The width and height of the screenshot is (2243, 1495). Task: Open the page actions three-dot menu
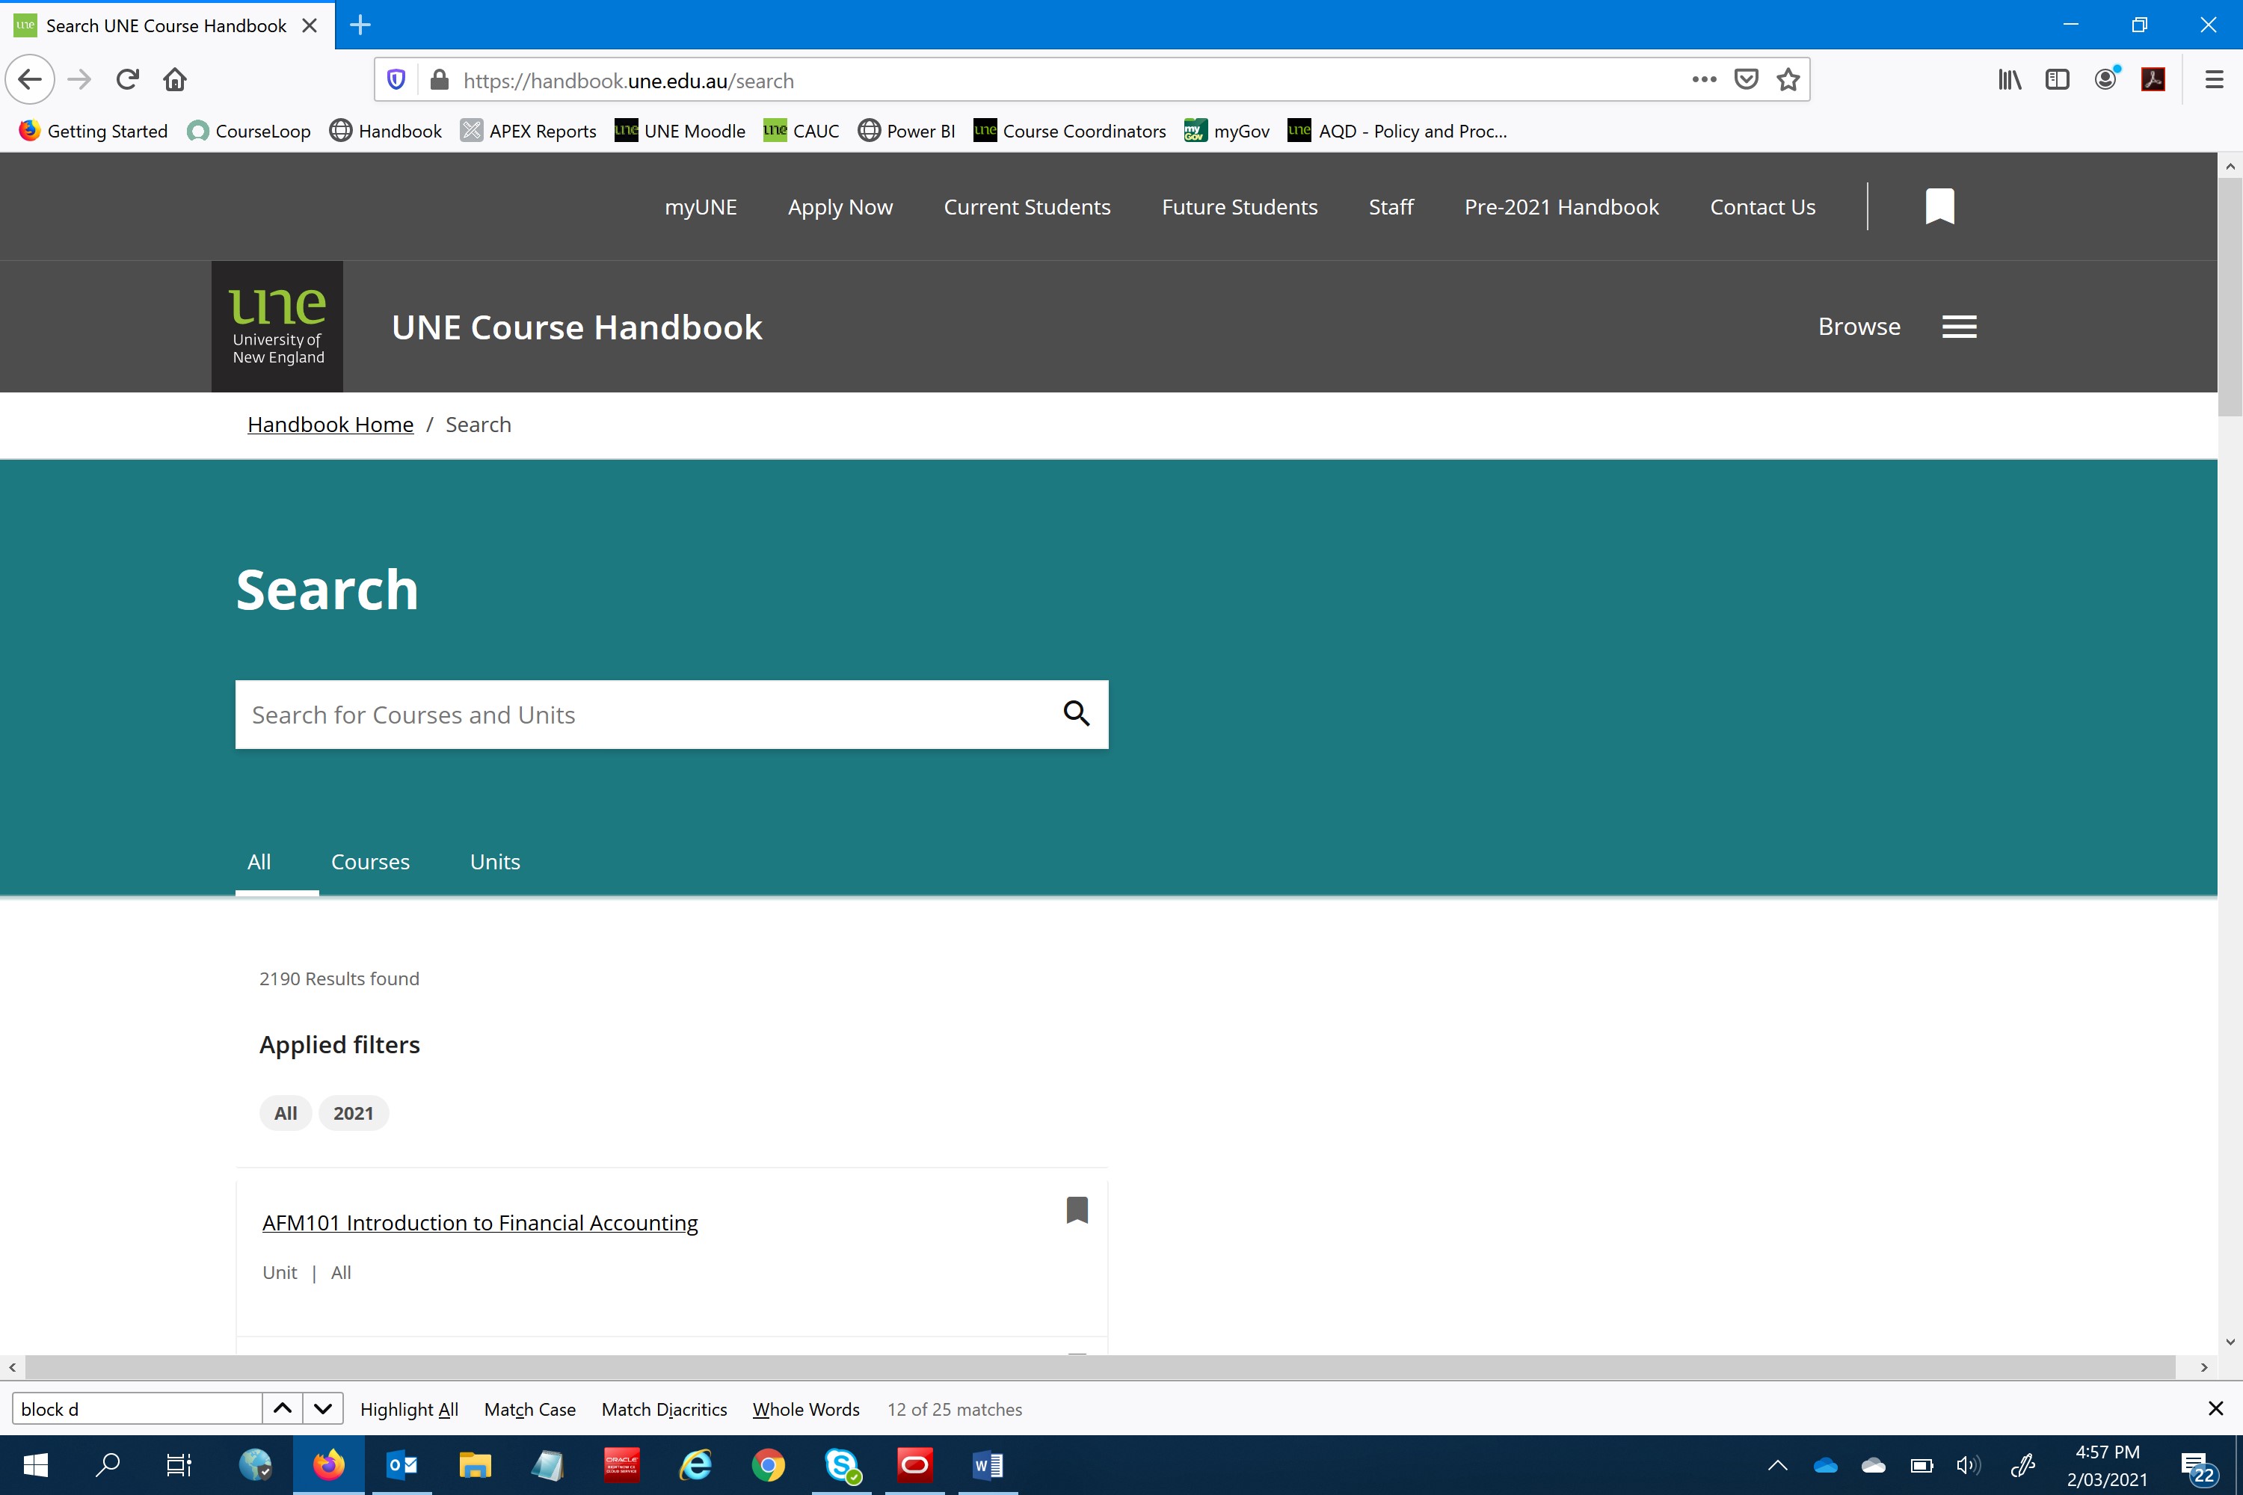pos(1704,80)
